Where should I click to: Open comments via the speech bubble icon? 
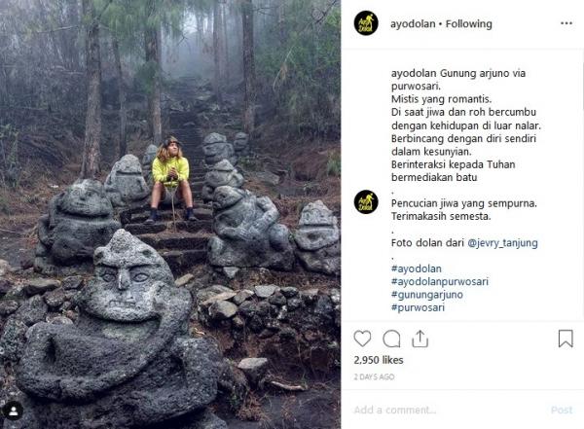(x=391, y=339)
